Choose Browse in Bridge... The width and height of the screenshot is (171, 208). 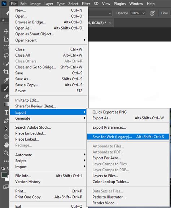48,22
